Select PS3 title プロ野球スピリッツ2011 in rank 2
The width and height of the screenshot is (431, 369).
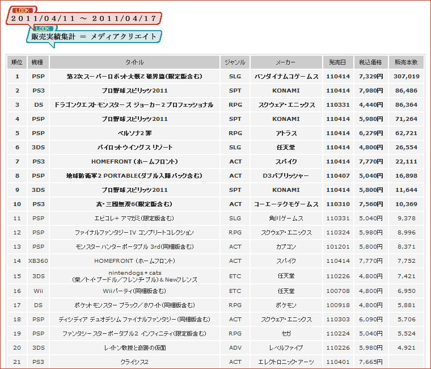[134, 90]
